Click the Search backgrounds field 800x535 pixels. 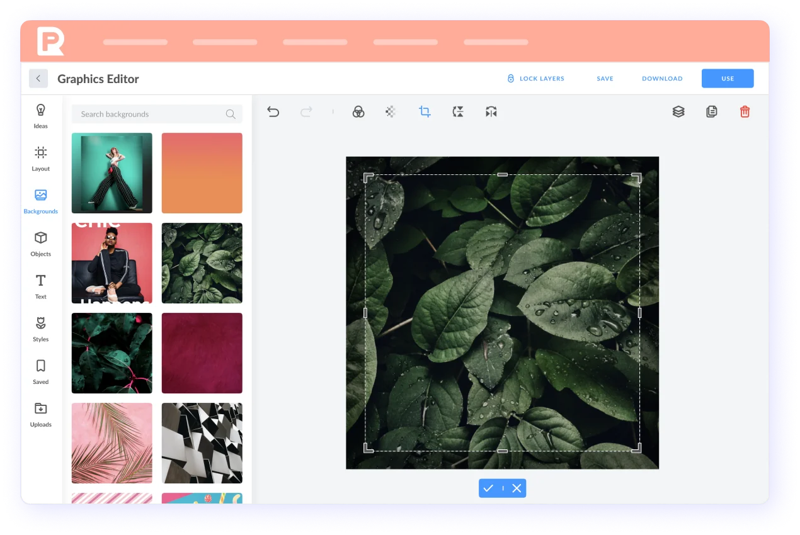[x=151, y=114]
